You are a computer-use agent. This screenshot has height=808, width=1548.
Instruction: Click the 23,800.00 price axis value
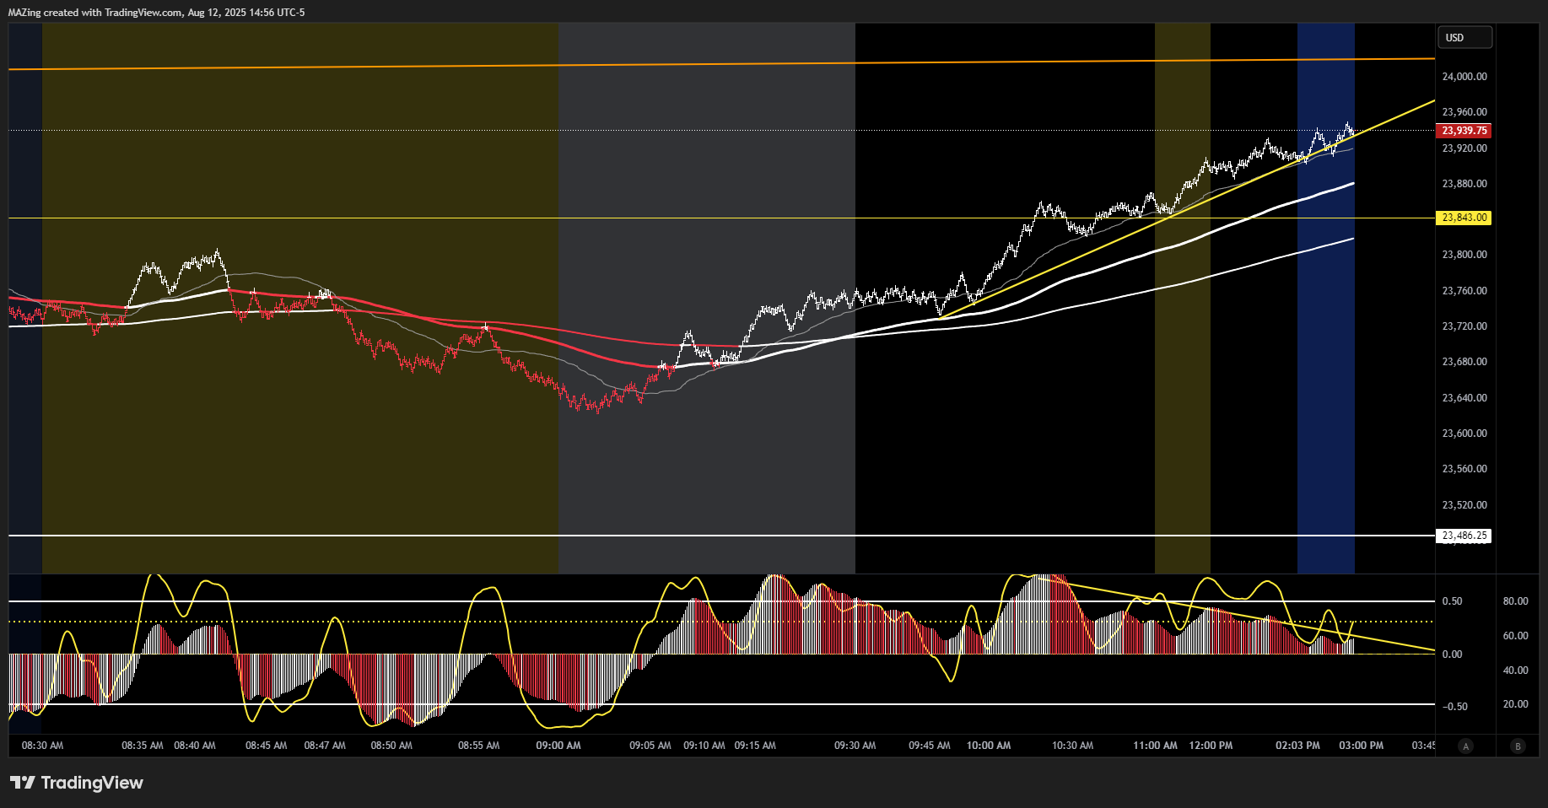coord(1464,255)
